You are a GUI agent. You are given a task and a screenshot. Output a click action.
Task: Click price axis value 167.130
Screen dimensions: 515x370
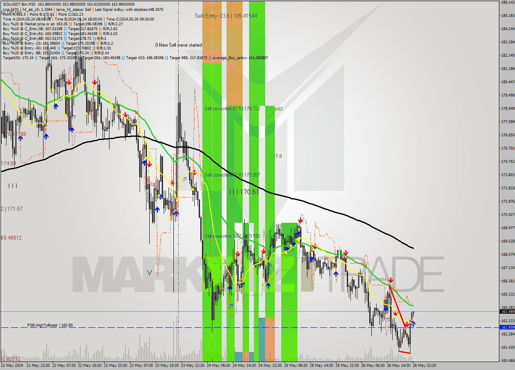click(x=508, y=267)
